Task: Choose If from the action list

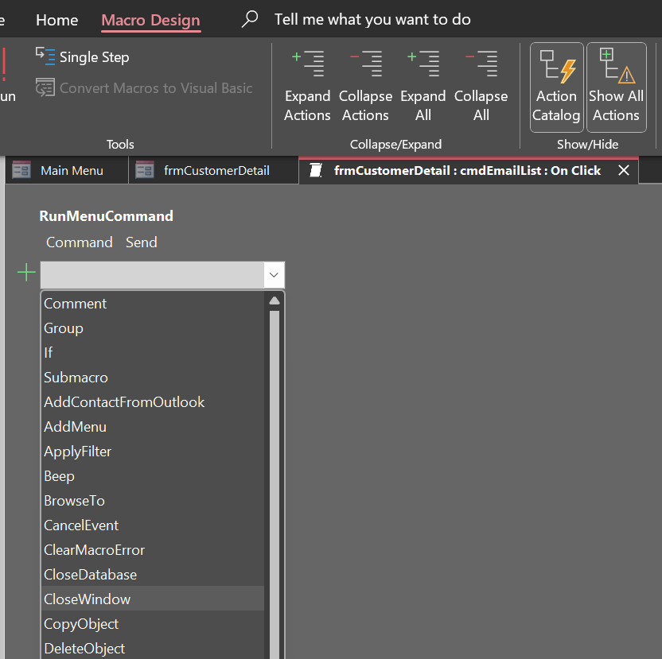Action: pyautogui.click(x=153, y=353)
